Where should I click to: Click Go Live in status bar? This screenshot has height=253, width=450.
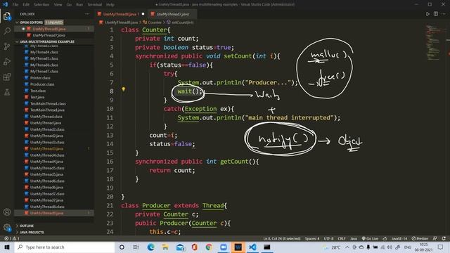370,238
